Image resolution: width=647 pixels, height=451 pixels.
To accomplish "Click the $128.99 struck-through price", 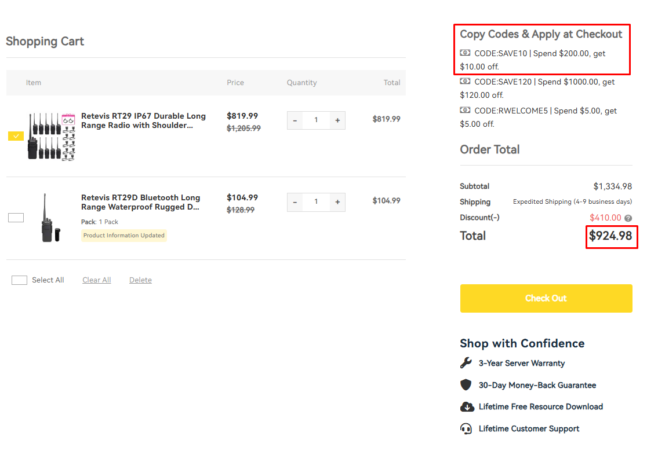I will tap(241, 210).
